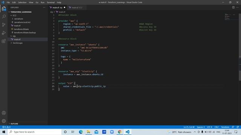This screenshot has width=241, height=135.
Task: Click eip breadcrumb in editor path
Action: click(52, 12)
